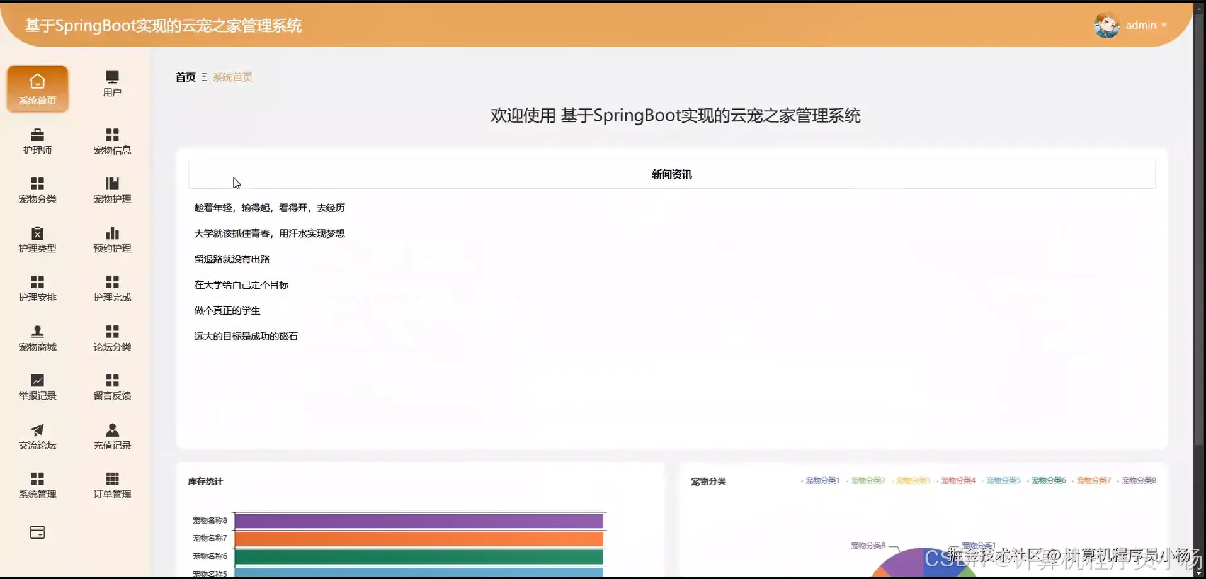Select the 系统管理 menu entry
The image size is (1206, 579).
point(37,485)
